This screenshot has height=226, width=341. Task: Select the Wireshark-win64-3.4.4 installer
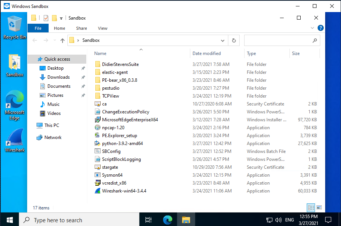pyautogui.click(x=124, y=191)
